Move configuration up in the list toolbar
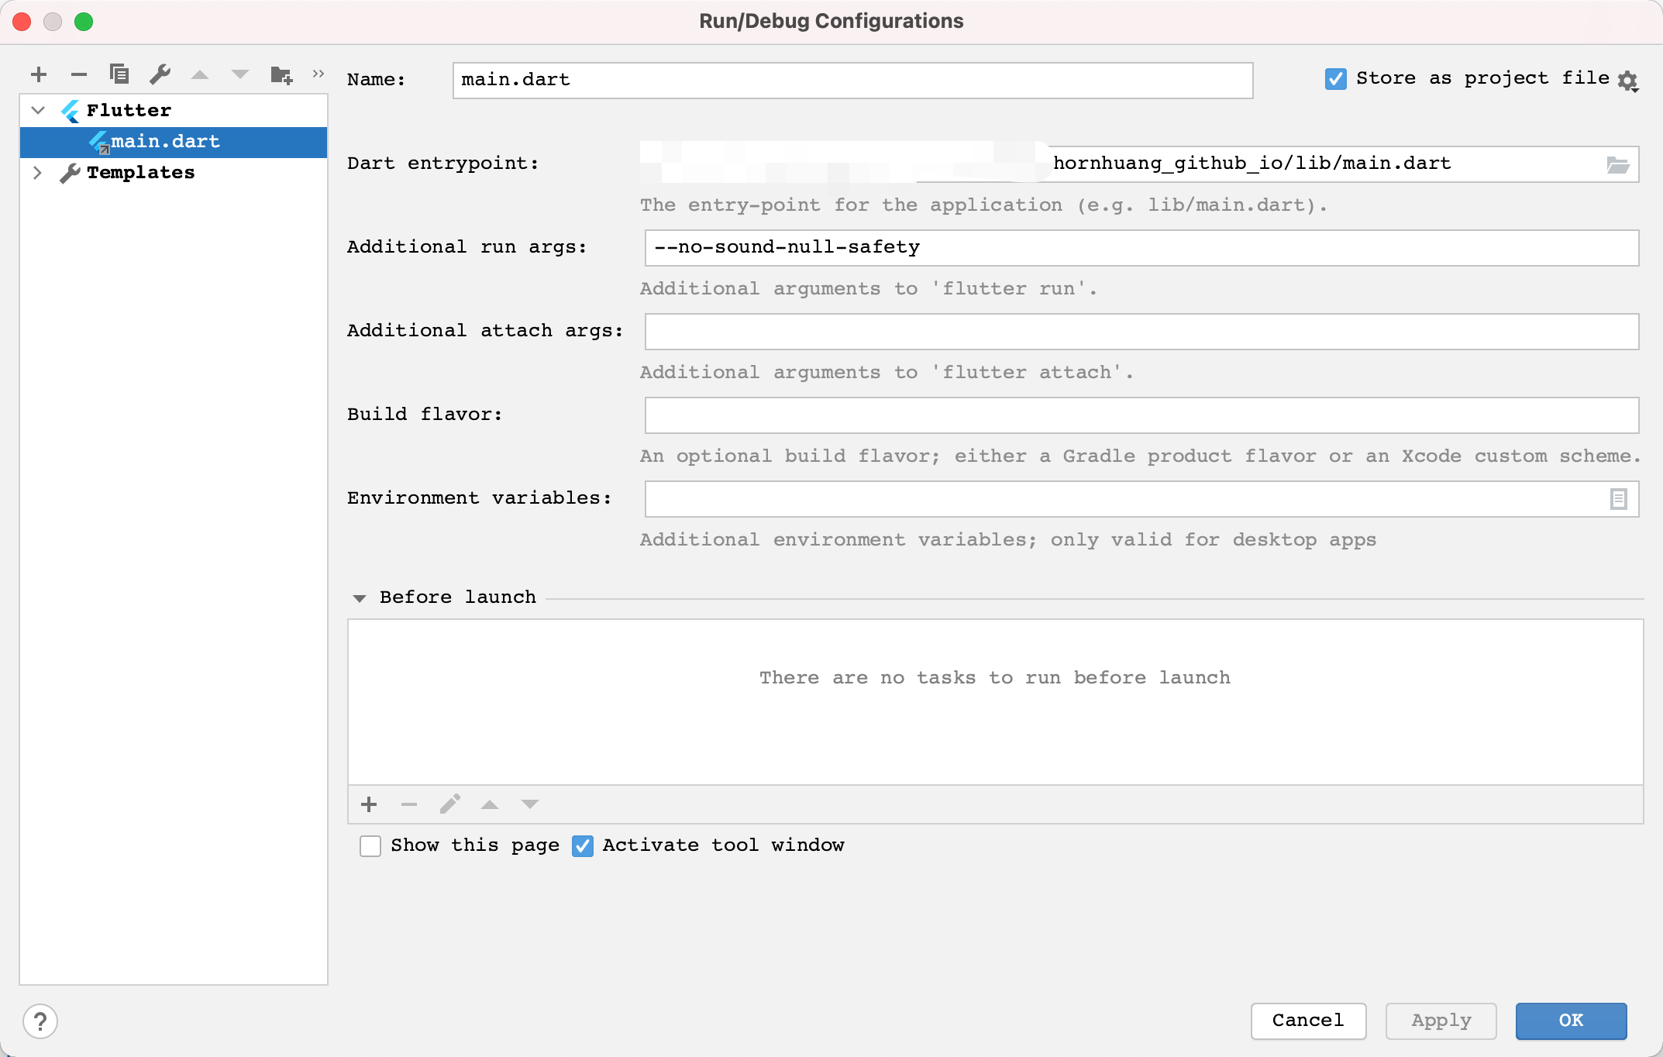Screen dimensions: 1663x1057 [200, 74]
